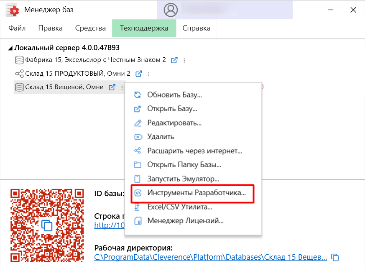Viewport: 365px width, 271px height.
Task: Open Фабрика 15 via its external link icon
Action: point(174,60)
